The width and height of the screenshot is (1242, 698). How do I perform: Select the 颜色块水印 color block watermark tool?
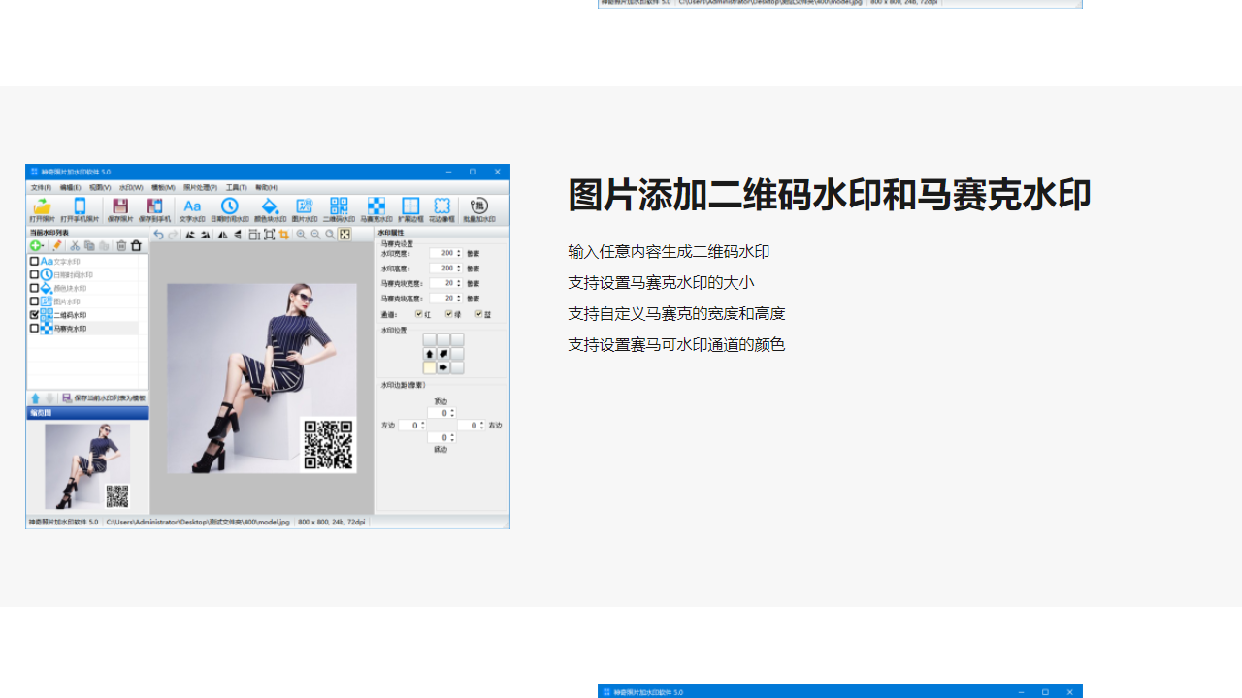pos(269,207)
